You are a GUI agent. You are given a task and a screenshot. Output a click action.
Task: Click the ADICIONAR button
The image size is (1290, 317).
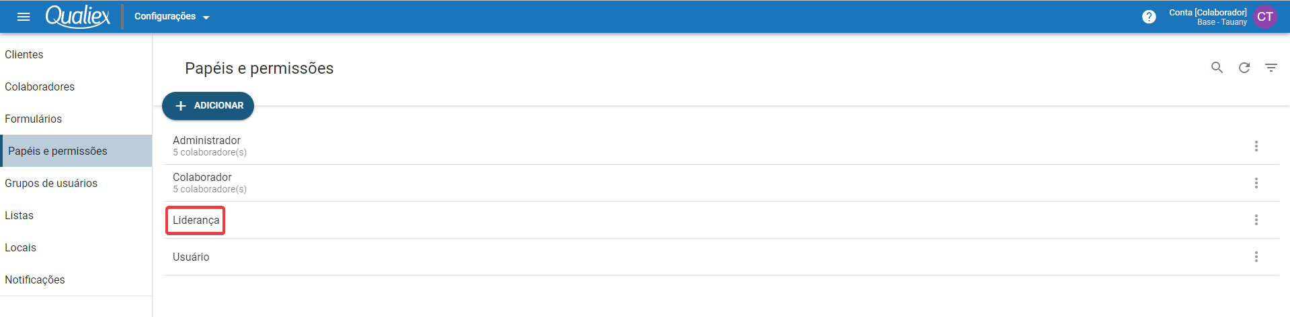tap(208, 106)
